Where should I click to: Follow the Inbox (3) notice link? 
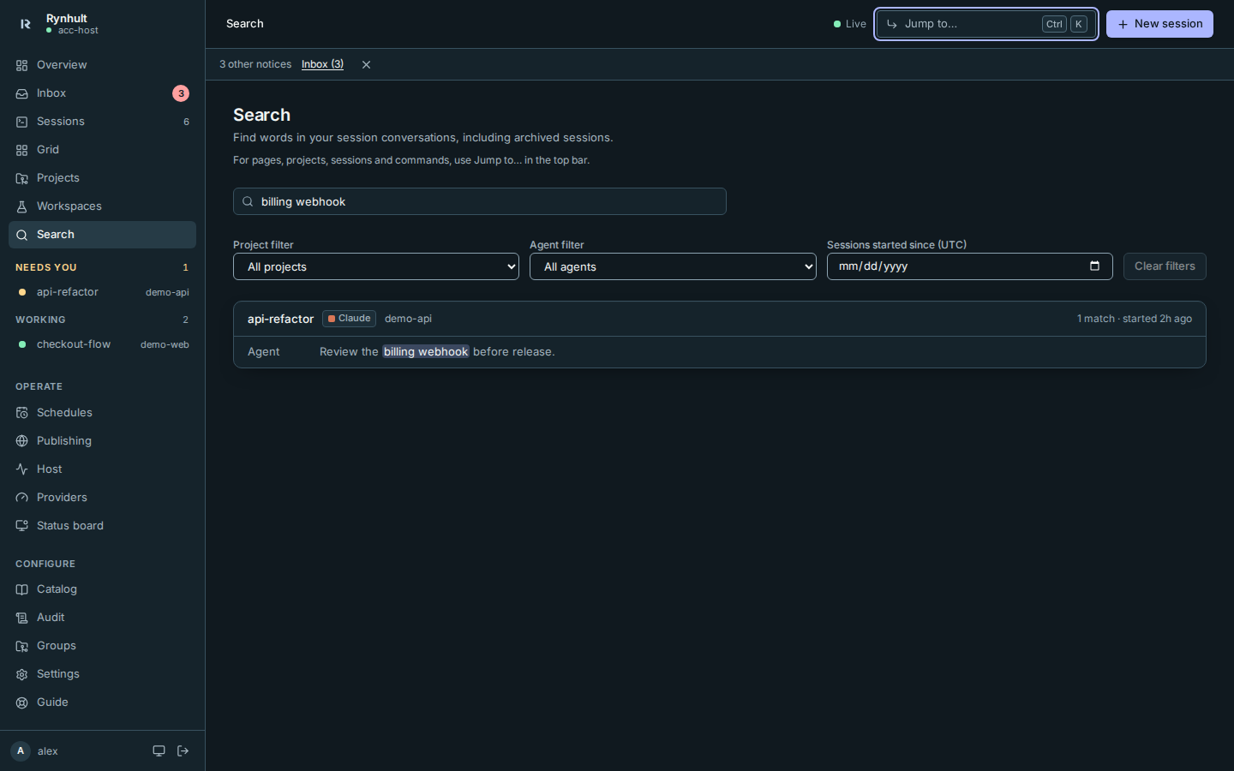click(x=322, y=64)
